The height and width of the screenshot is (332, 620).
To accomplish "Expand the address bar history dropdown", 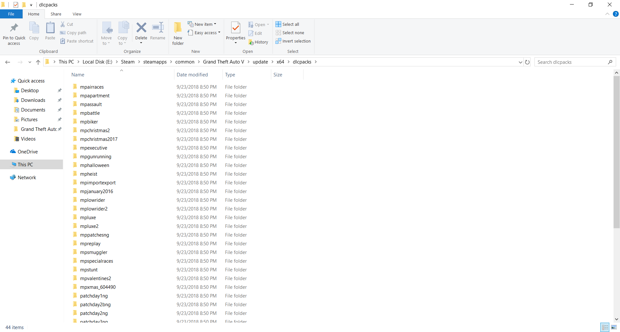I will pos(520,62).
